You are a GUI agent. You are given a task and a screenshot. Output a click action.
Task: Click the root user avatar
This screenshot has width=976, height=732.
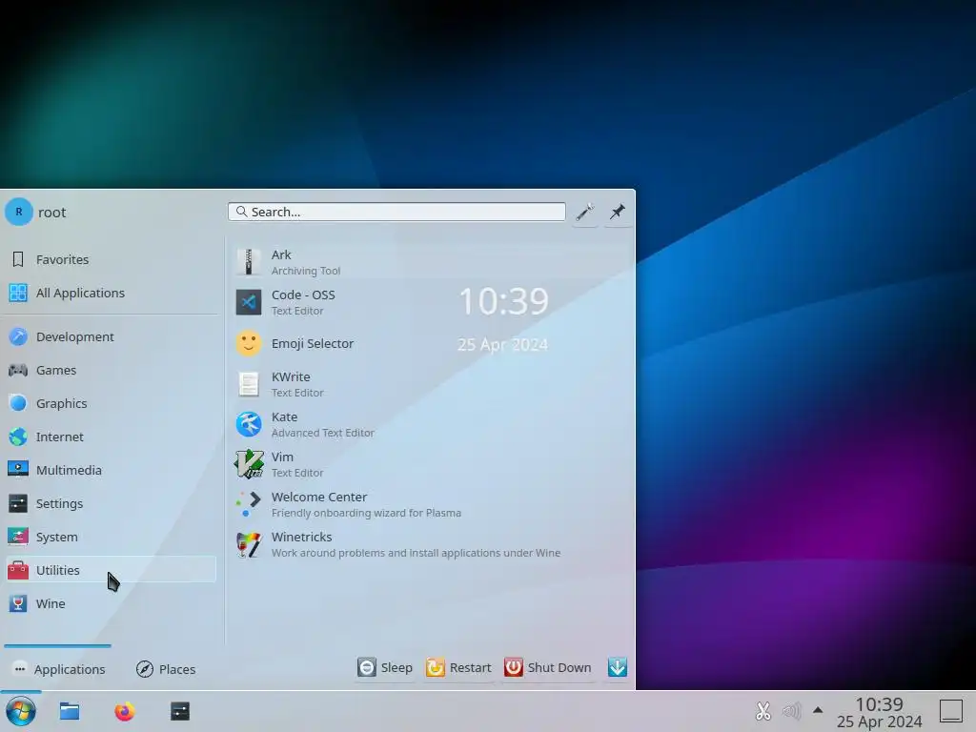[19, 212]
